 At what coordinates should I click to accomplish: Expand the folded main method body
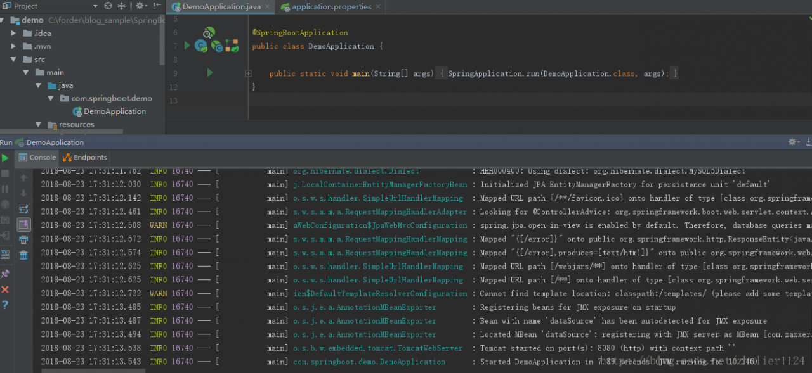[x=248, y=73]
